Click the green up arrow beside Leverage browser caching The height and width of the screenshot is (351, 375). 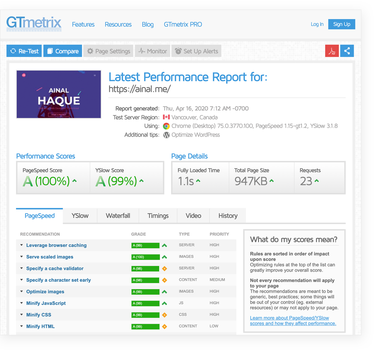[164, 245]
